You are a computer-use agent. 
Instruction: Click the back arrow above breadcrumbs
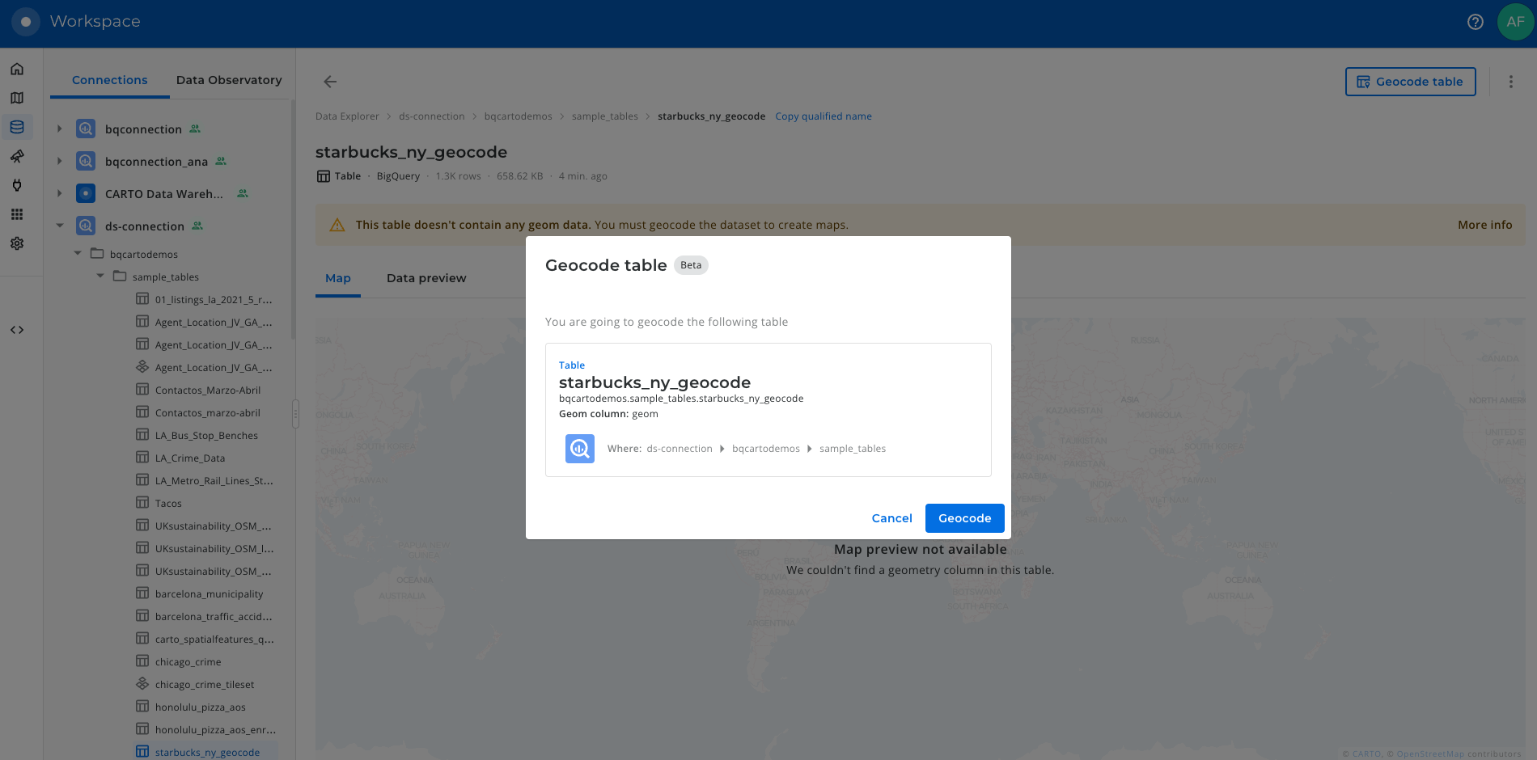[x=330, y=82]
